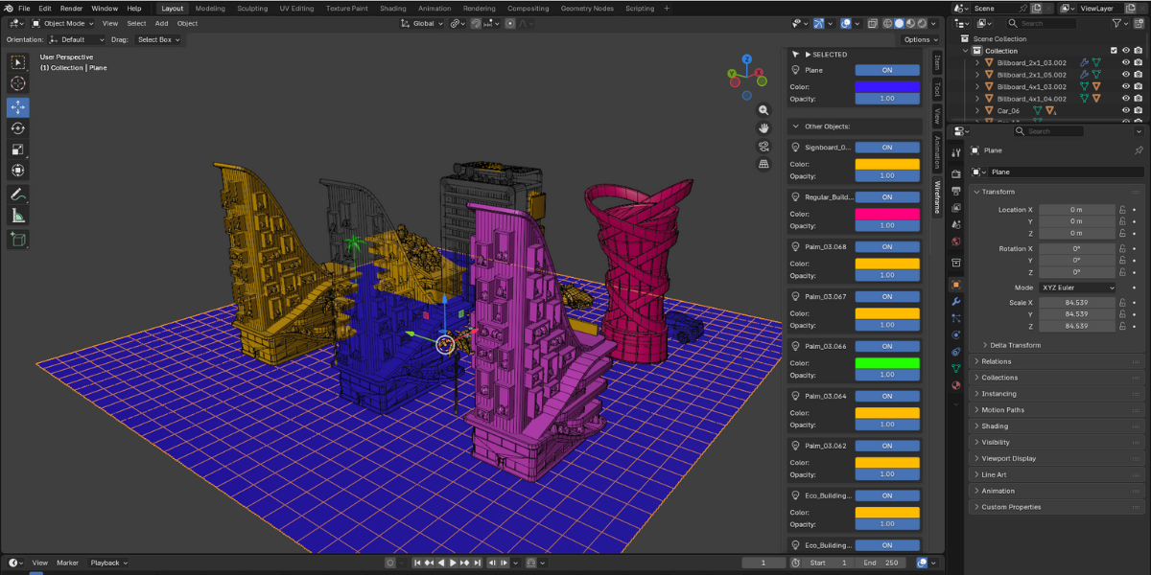Select the Move tool in the toolbar
This screenshot has width=1151, height=575.
point(17,107)
